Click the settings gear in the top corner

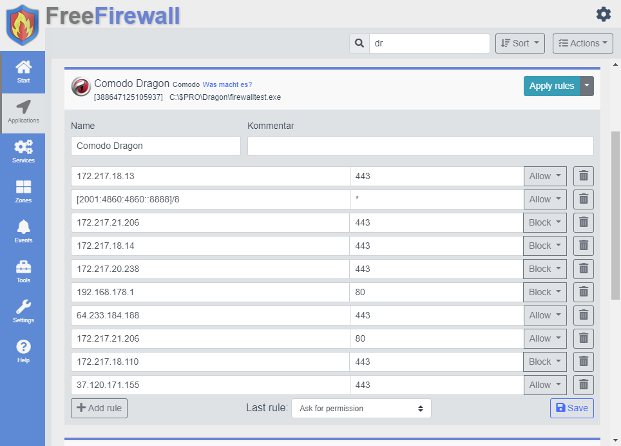click(x=604, y=14)
